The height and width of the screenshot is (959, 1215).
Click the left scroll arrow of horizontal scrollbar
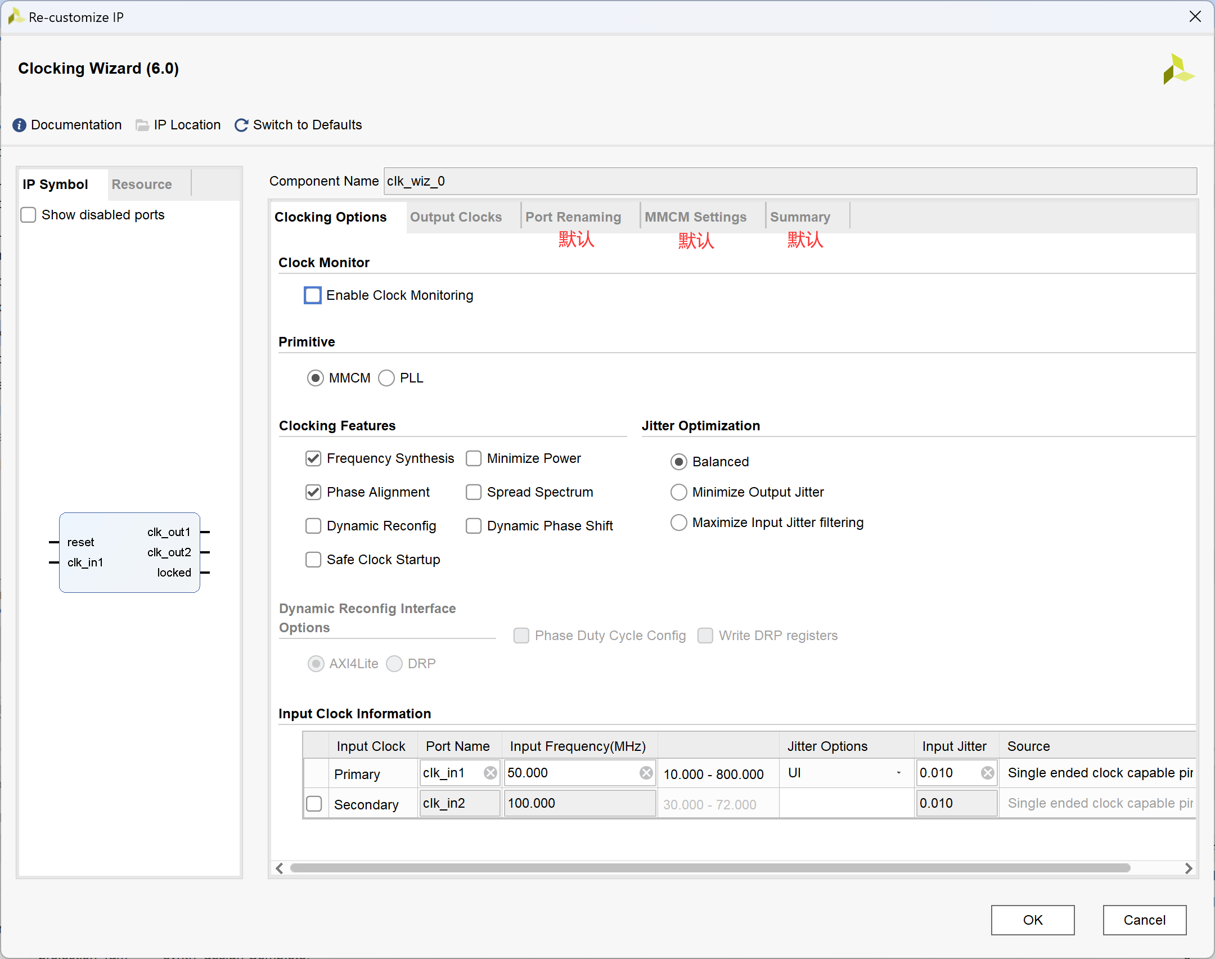280,868
